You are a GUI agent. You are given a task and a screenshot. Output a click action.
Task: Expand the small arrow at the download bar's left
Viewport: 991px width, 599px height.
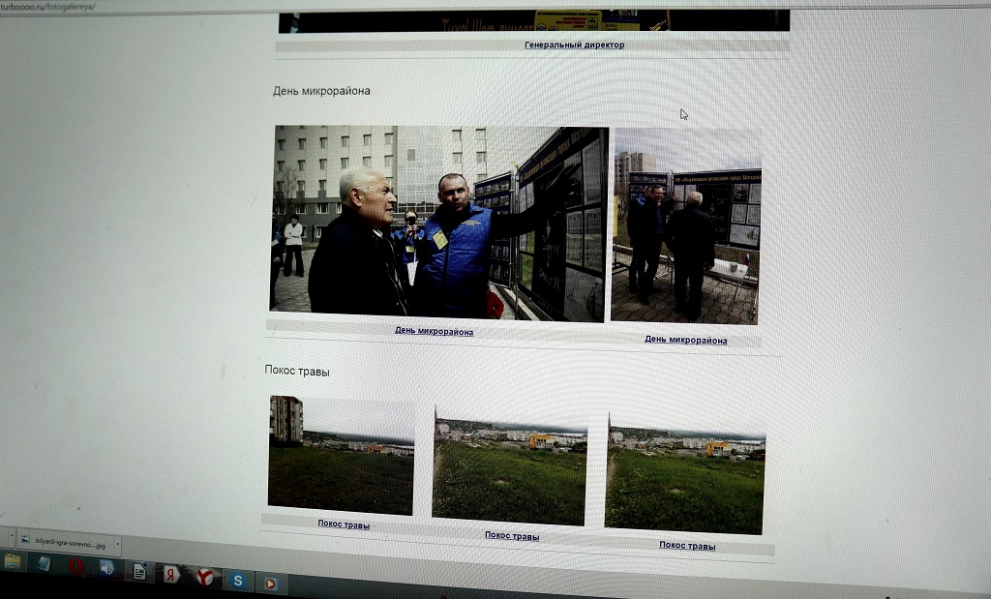(12, 536)
